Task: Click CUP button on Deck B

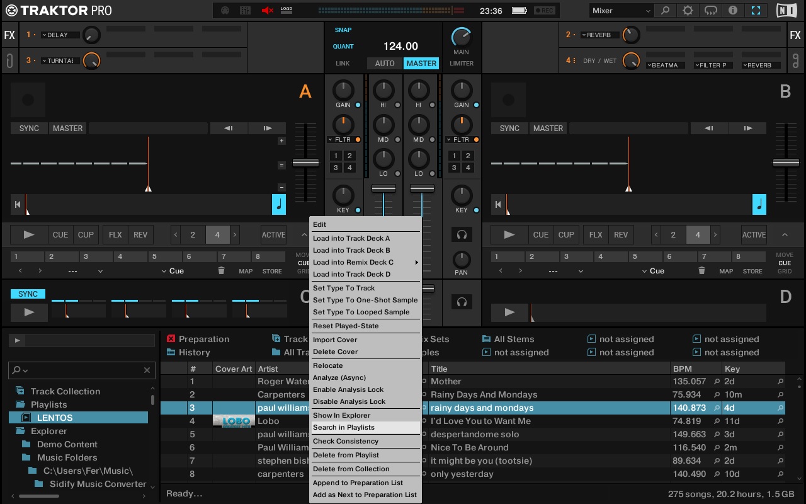Action: click(566, 235)
